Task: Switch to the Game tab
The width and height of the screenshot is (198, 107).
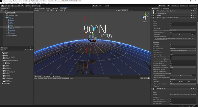Action: [x=55, y=8]
